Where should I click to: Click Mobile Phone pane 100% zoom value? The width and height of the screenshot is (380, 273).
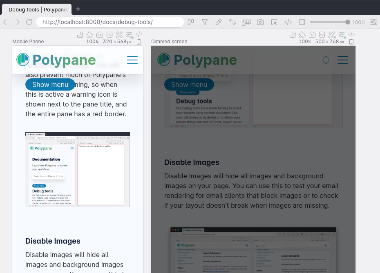click(92, 42)
